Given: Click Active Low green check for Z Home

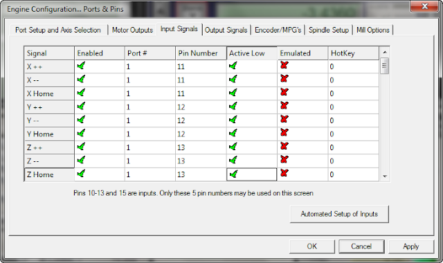Looking at the screenshot, I should pyautogui.click(x=233, y=174).
